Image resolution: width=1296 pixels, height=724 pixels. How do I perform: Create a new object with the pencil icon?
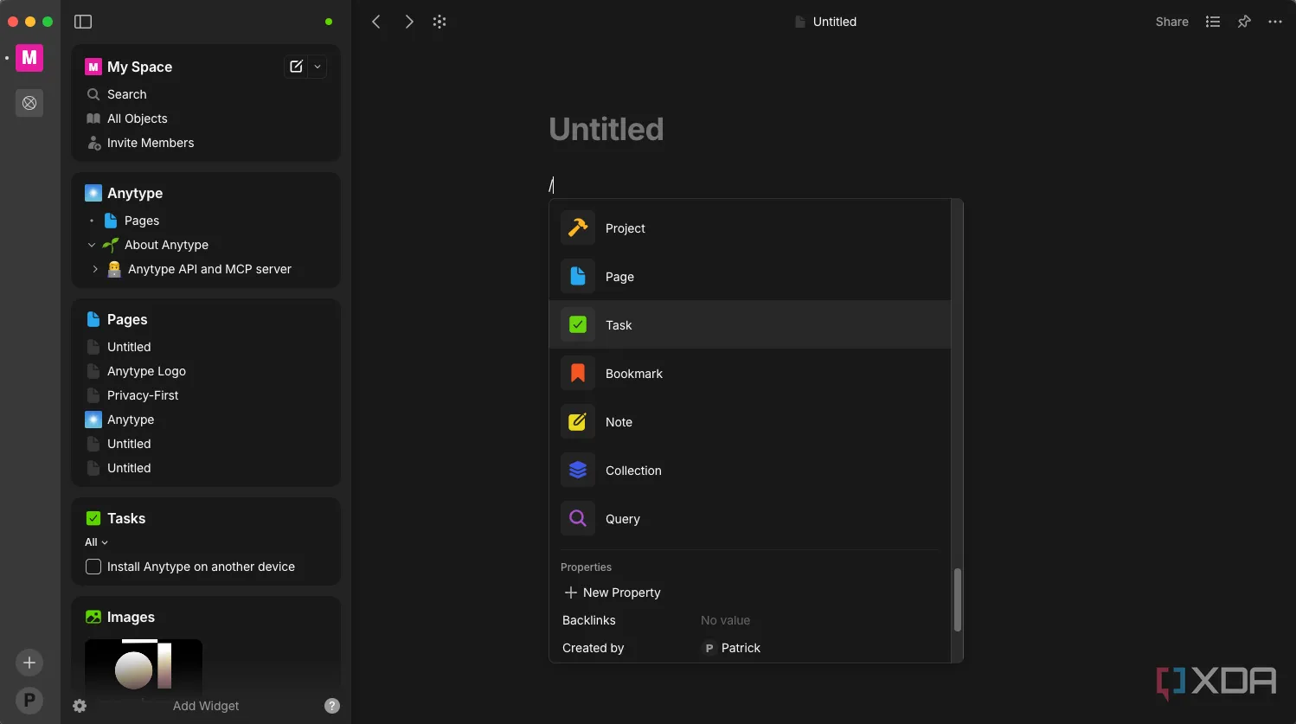coord(296,67)
